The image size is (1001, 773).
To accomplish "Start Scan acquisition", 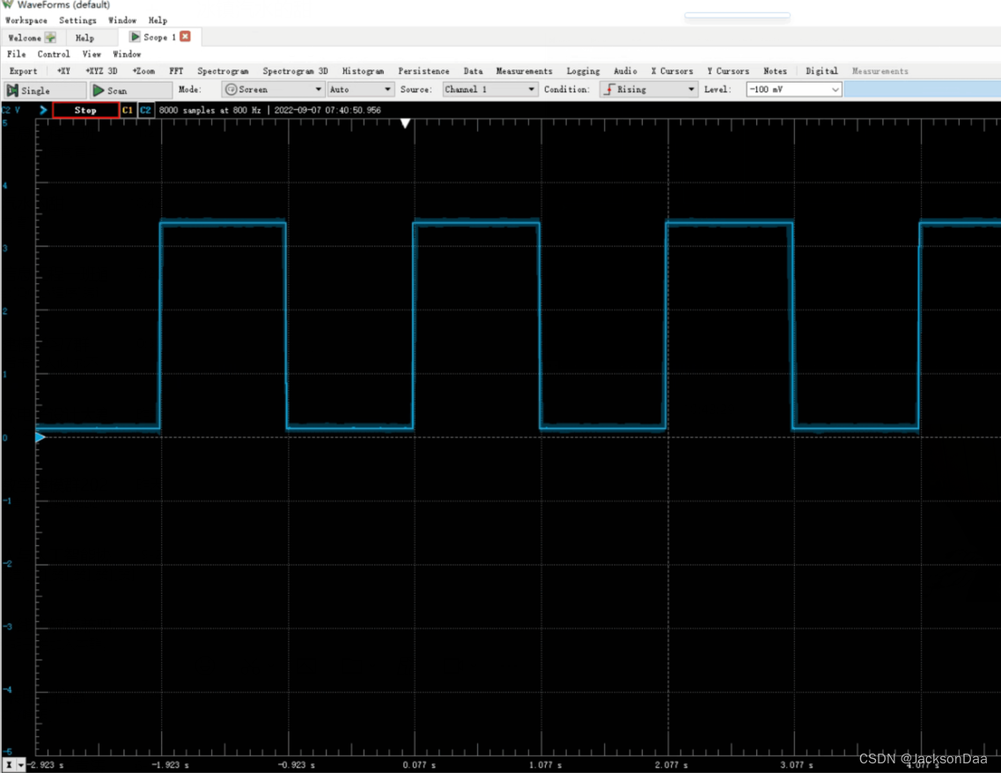I will [x=131, y=91].
